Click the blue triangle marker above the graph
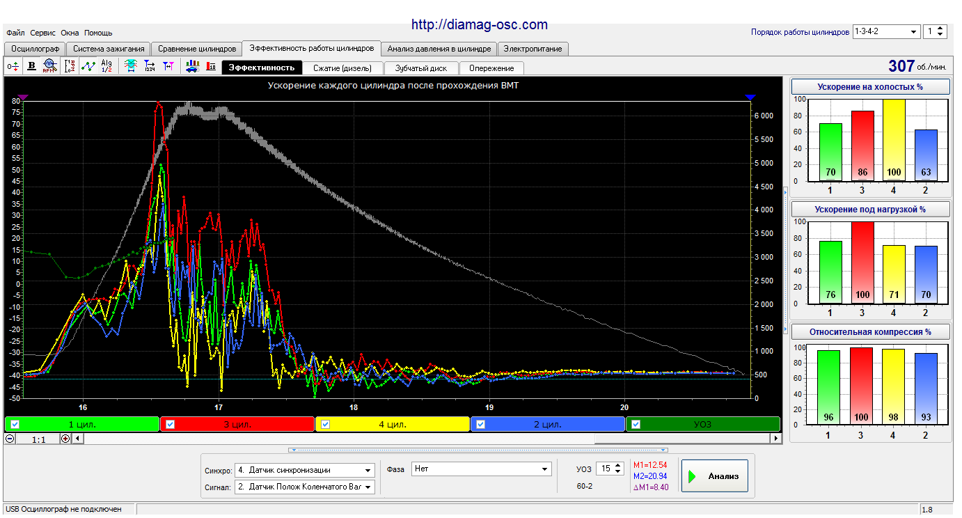This screenshot has height=518, width=962. 750,97
